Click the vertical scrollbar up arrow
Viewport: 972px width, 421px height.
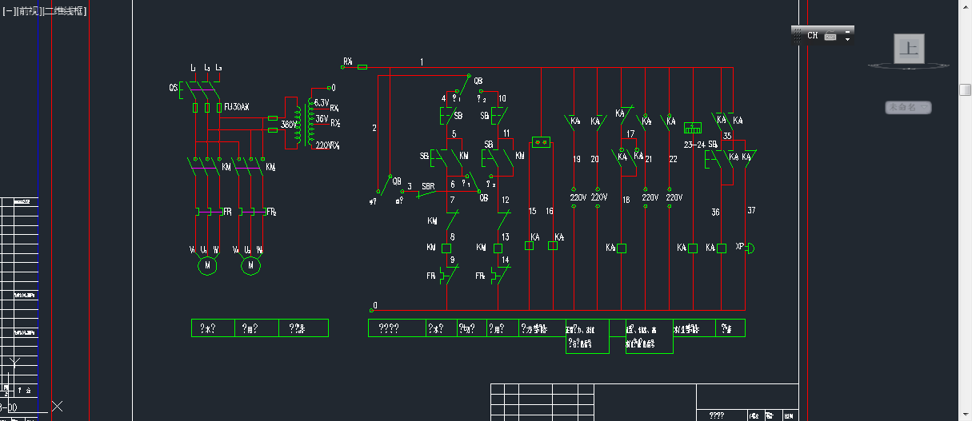(x=966, y=6)
